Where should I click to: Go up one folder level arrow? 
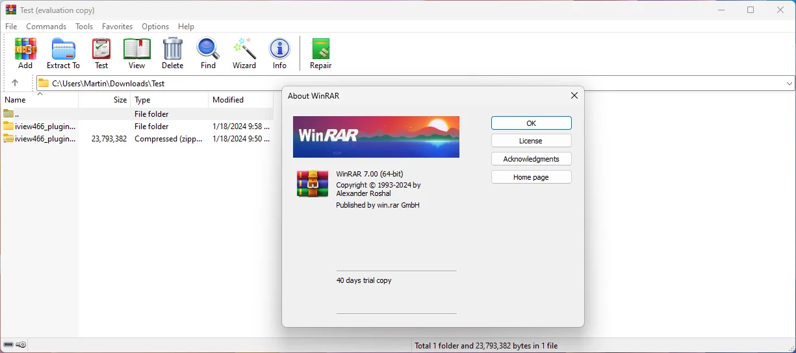coord(15,83)
